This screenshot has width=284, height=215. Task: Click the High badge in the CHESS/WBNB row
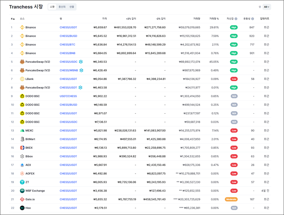[x=234, y=70]
